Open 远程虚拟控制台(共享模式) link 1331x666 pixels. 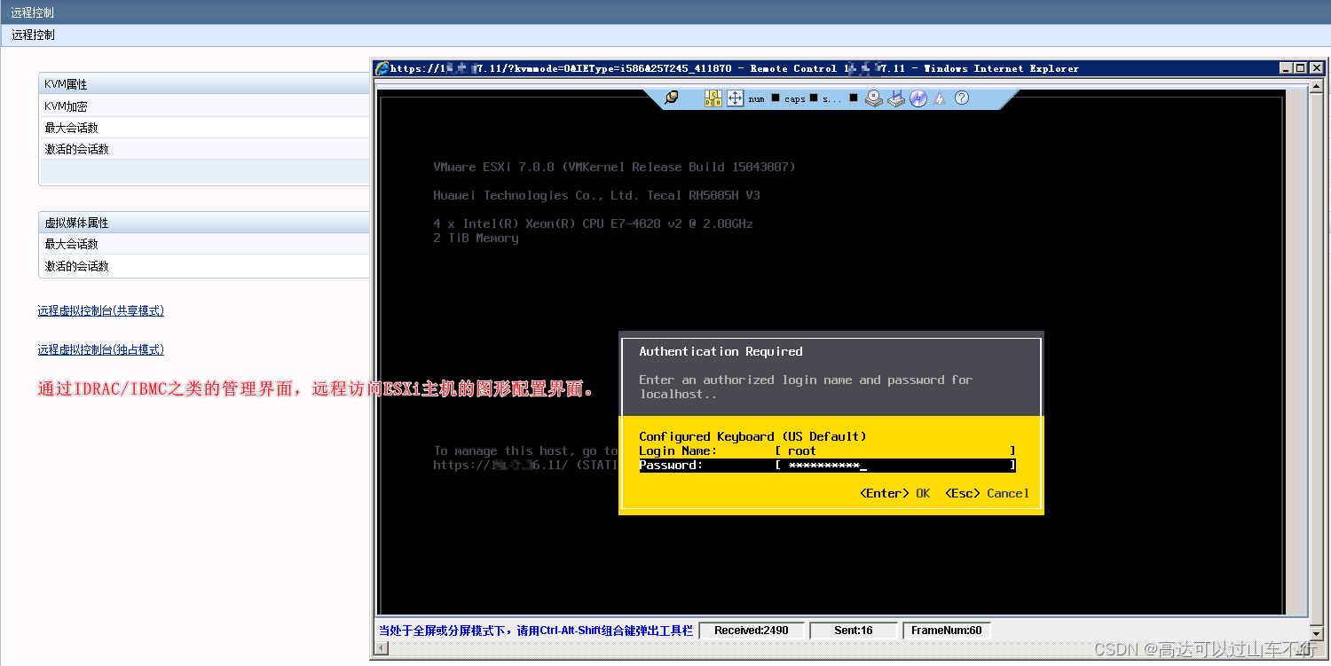pos(100,309)
